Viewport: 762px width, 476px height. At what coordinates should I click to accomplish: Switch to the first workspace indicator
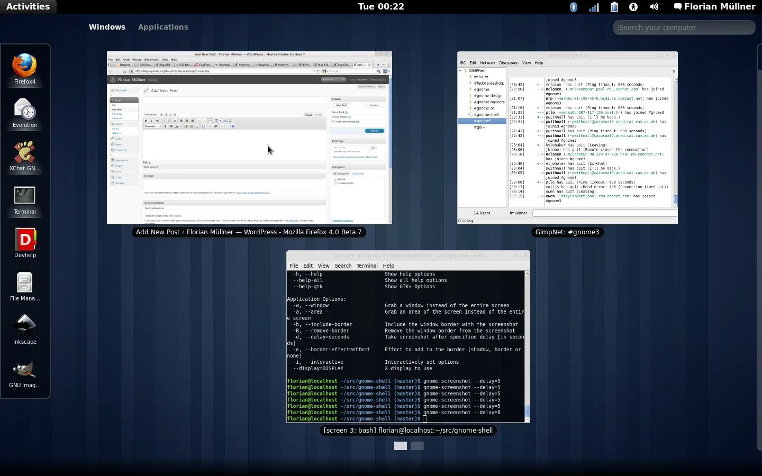tap(401, 446)
